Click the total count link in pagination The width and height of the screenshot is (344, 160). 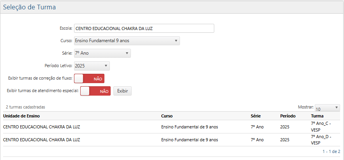coord(339,151)
